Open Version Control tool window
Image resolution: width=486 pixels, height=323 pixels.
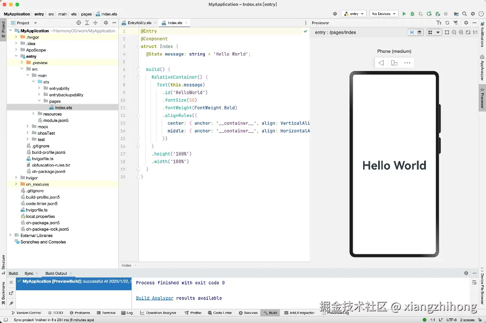click(26, 313)
